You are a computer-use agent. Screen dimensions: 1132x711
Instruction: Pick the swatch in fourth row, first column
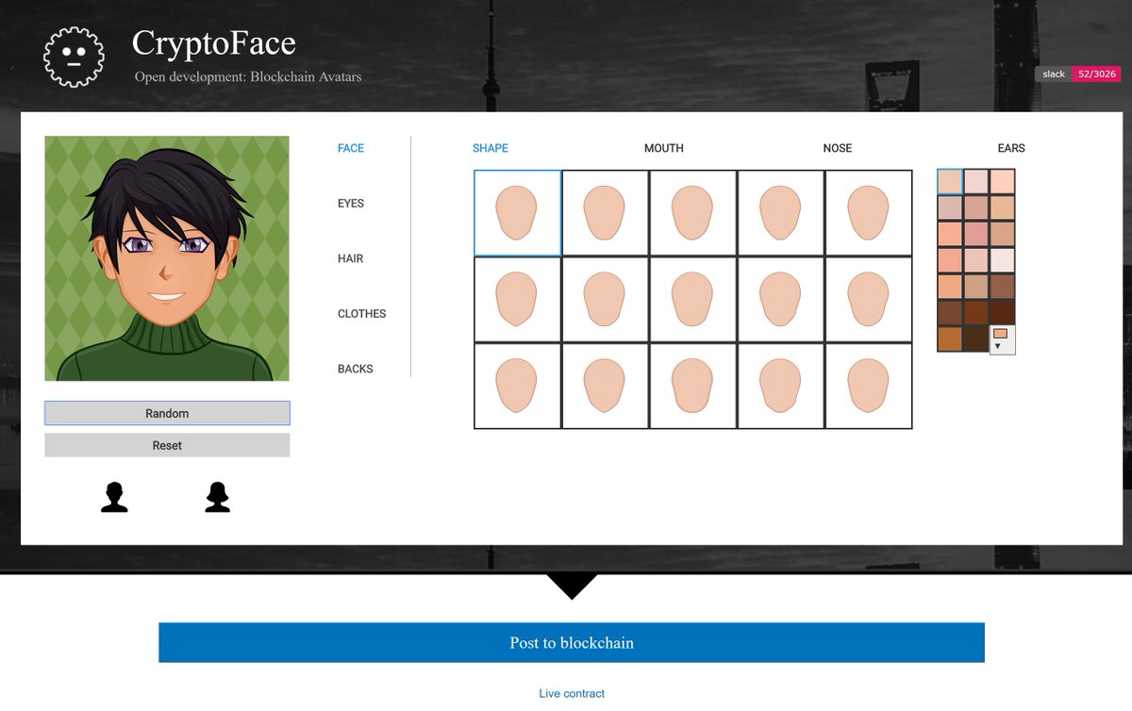(950, 260)
